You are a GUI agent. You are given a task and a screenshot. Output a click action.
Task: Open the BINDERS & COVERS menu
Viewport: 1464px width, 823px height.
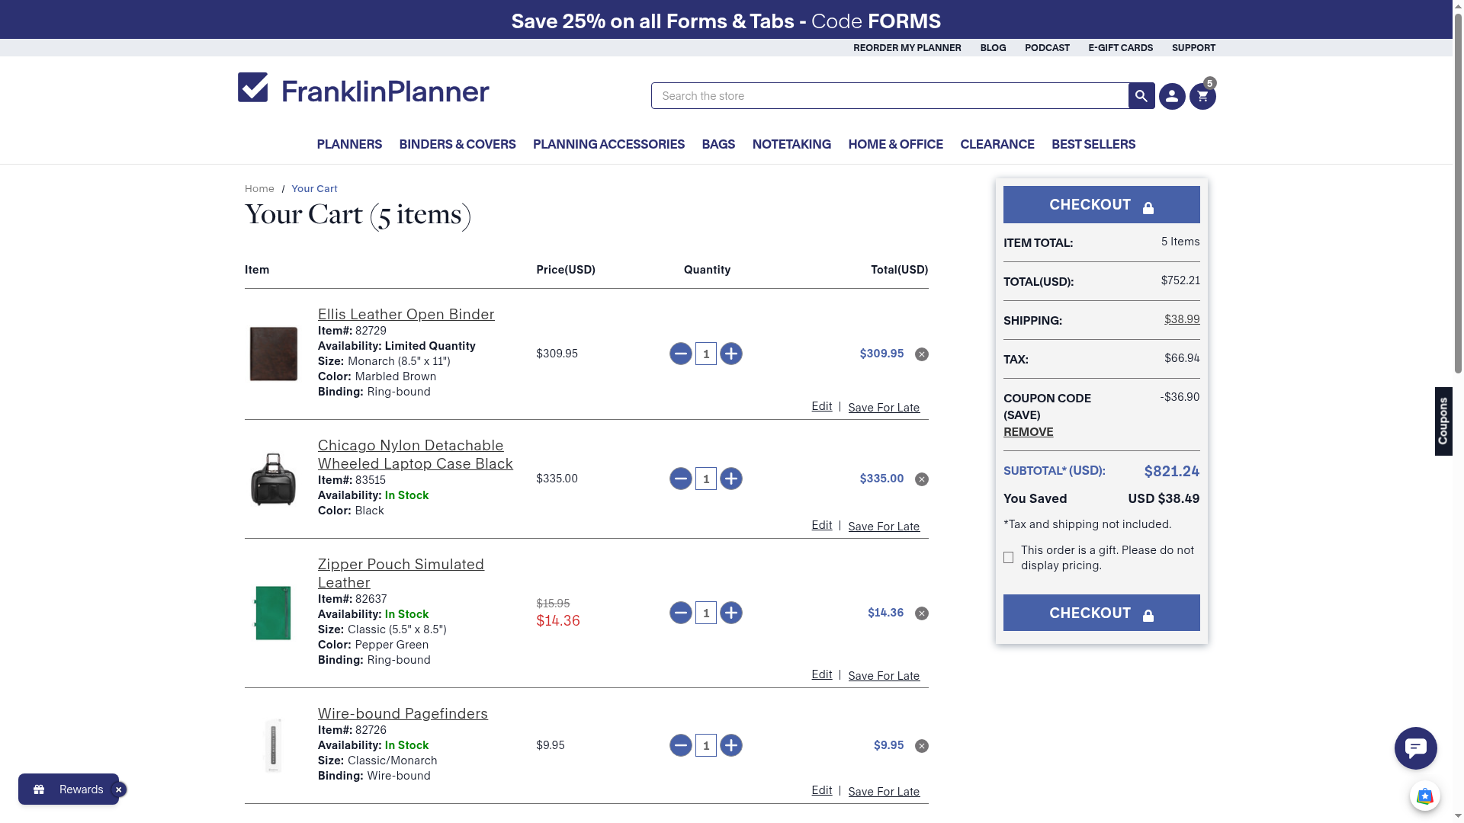point(457,144)
